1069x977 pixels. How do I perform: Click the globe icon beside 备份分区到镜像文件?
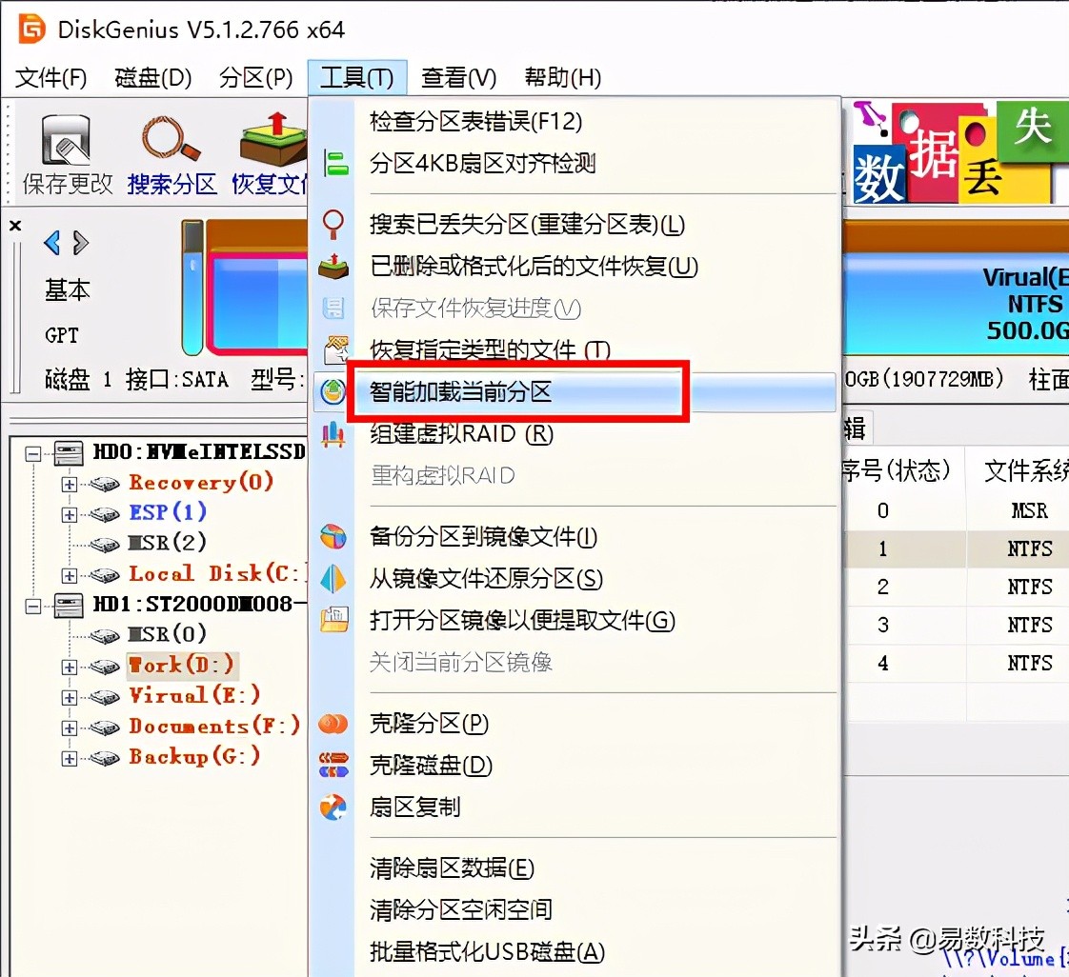[x=334, y=536]
